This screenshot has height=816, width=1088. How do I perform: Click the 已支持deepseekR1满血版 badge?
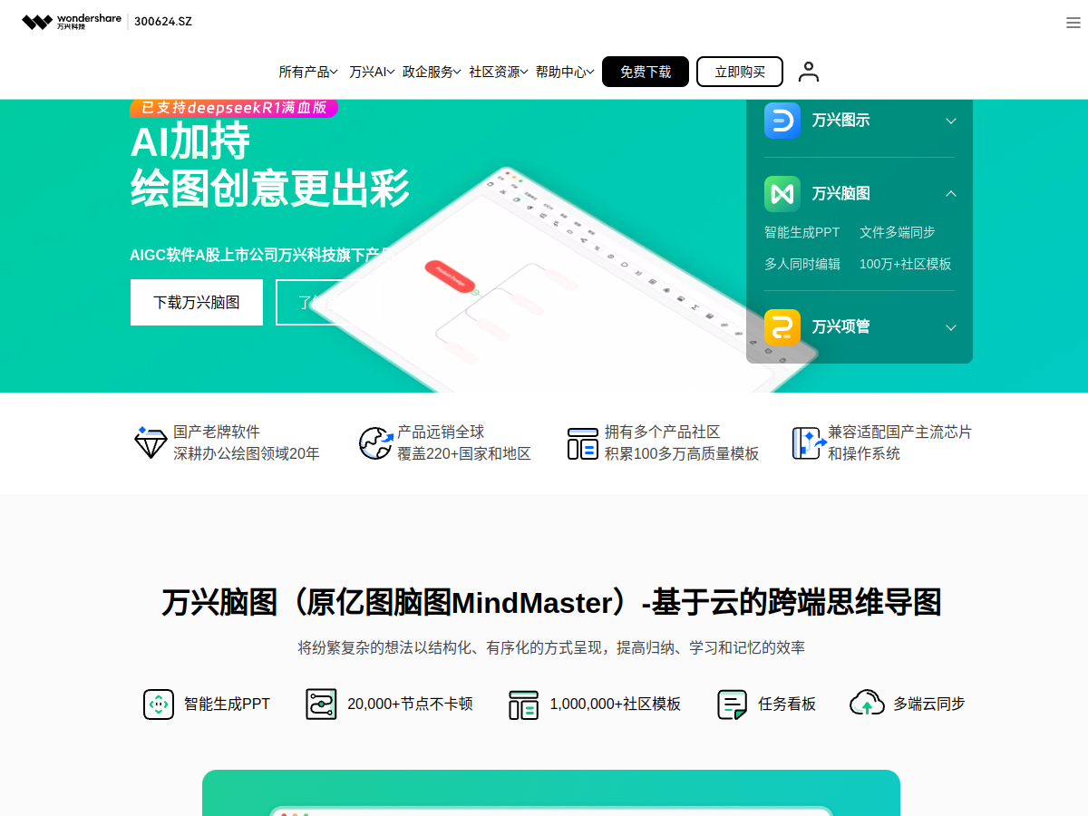[x=234, y=107]
